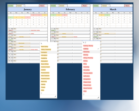Pick Manipulation chip in the yellow dropdown list
Screen dimensions: 139x111
point(44,61)
